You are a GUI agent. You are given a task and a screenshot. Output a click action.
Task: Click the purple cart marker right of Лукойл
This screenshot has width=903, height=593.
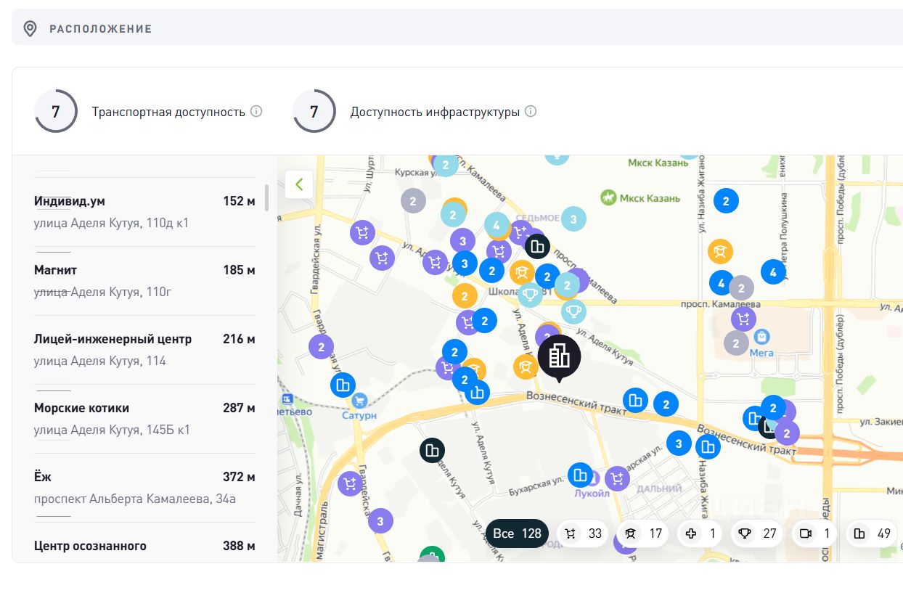point(617,478)
